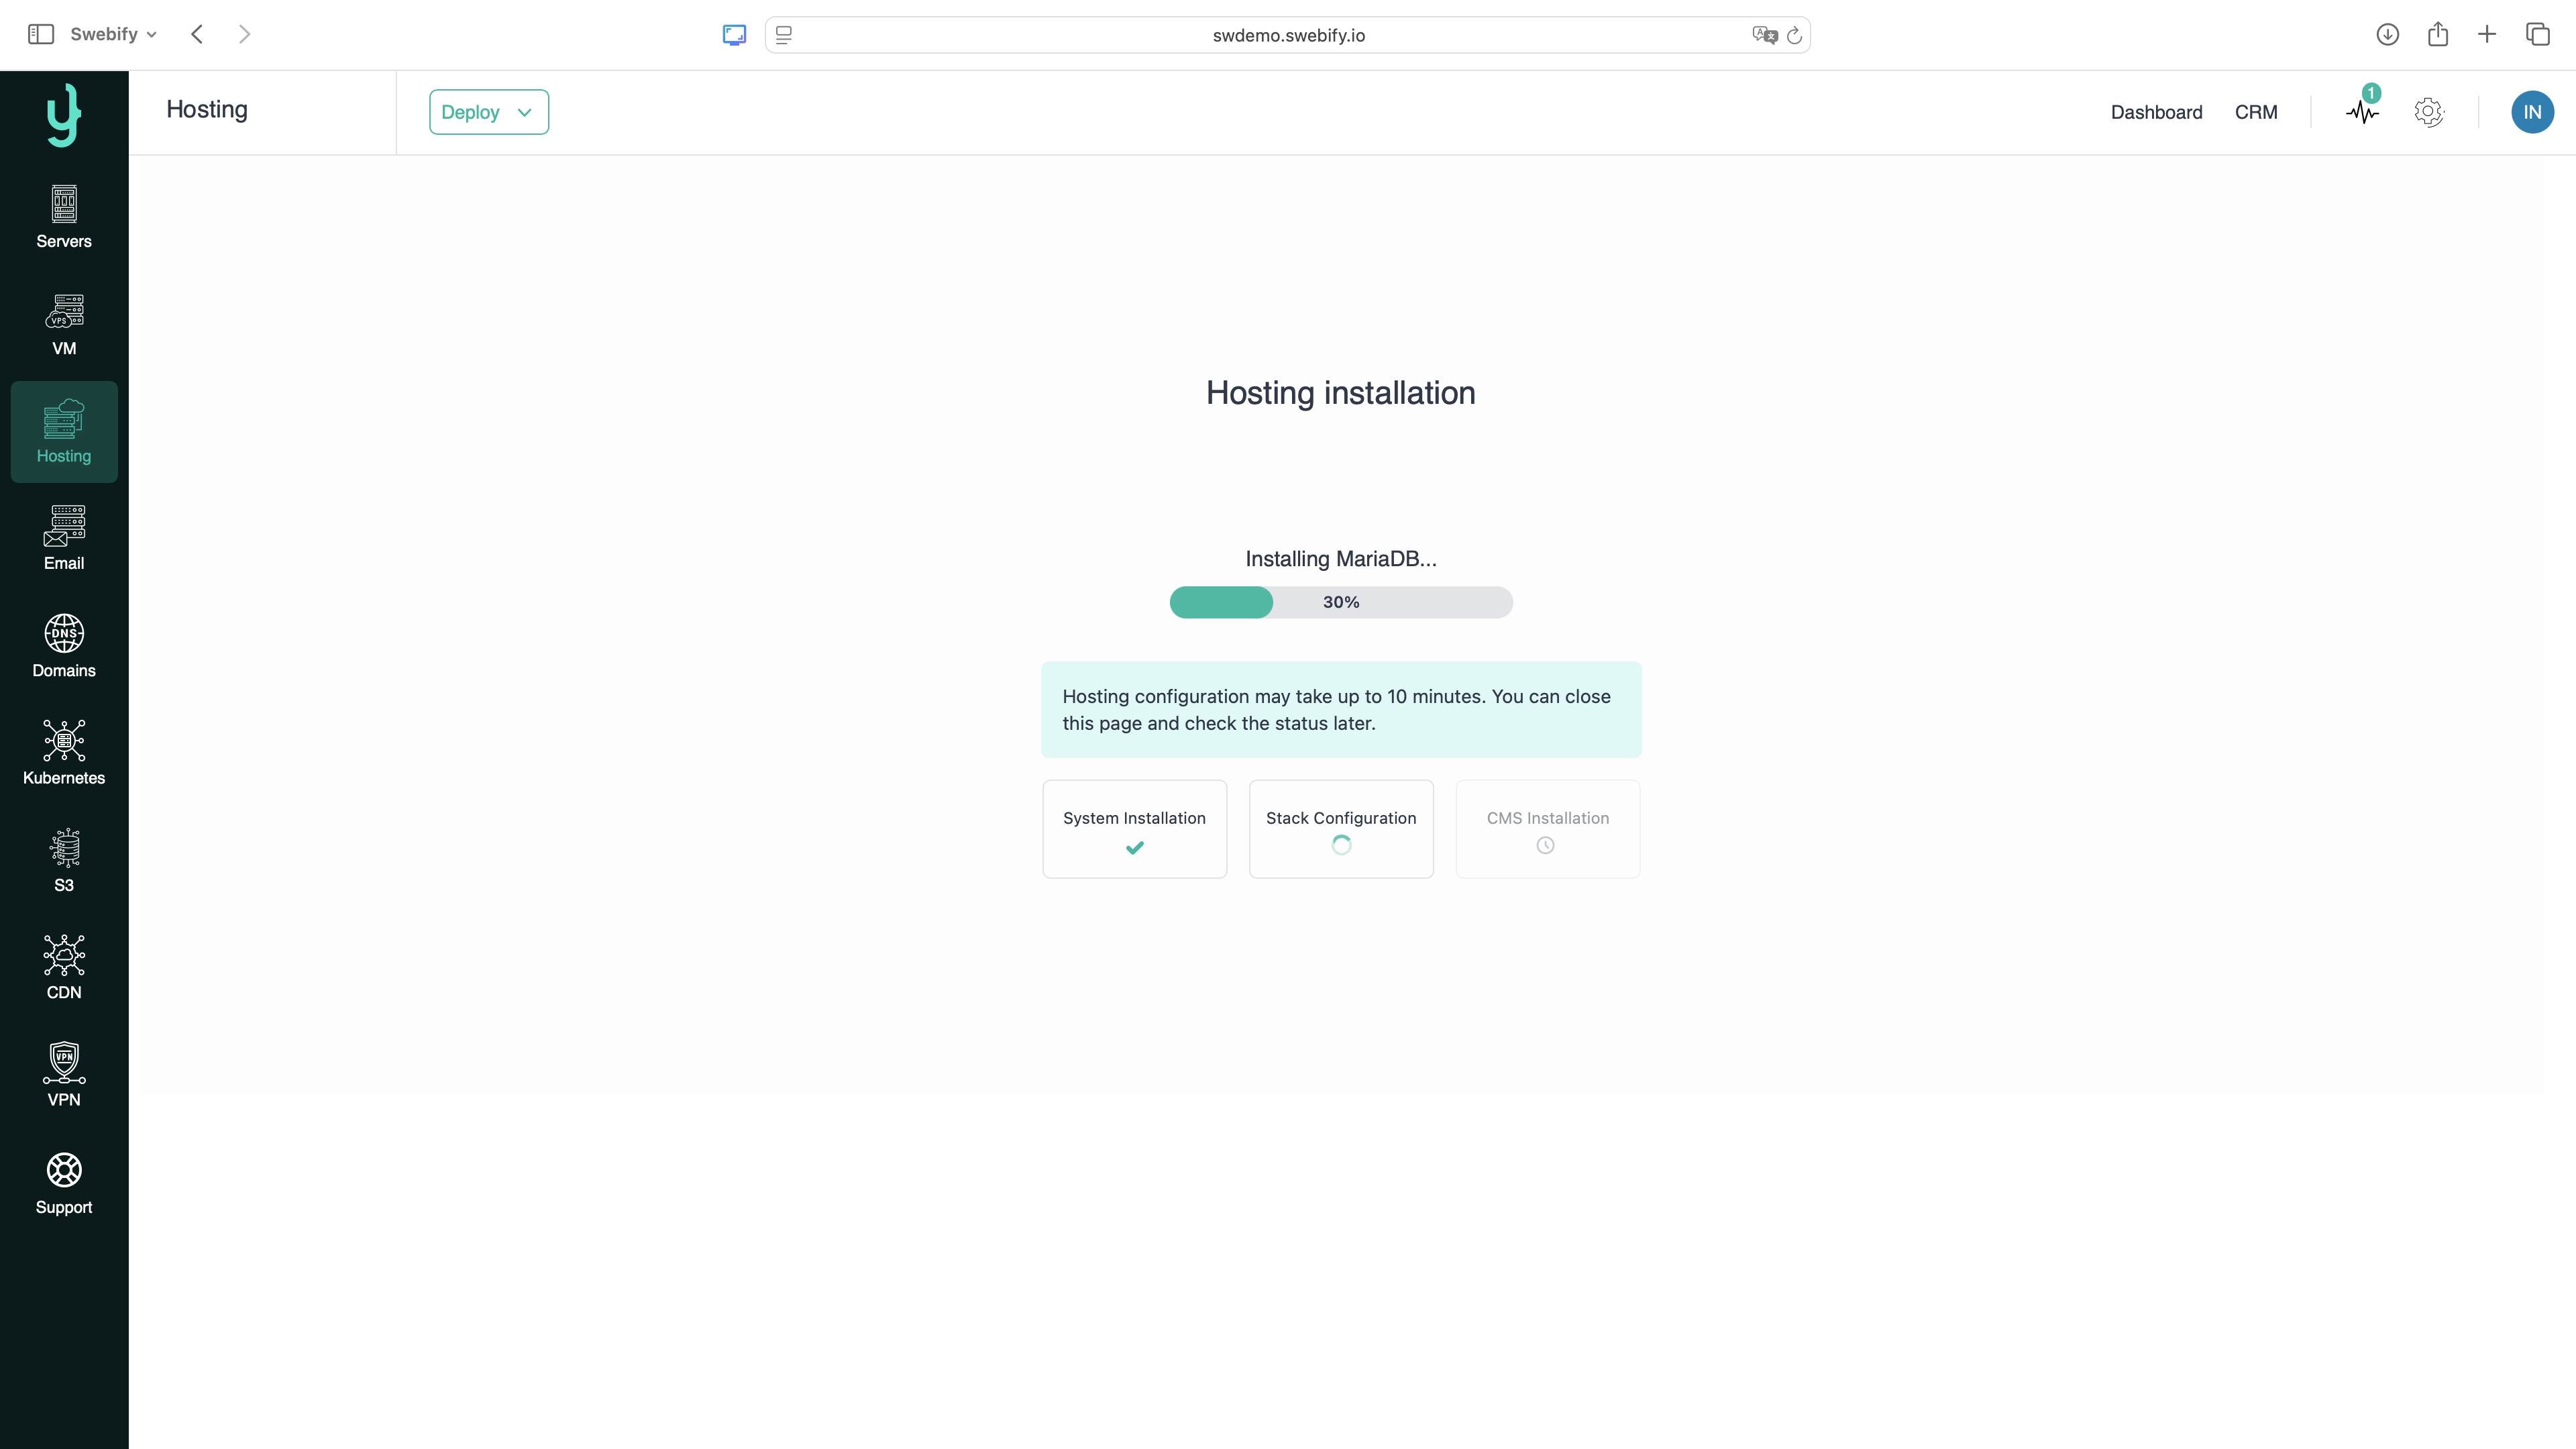Image resolution: width=2576 pixels, height=1449 pixels.
Task: Open the CRM link
Action: 2256,112
